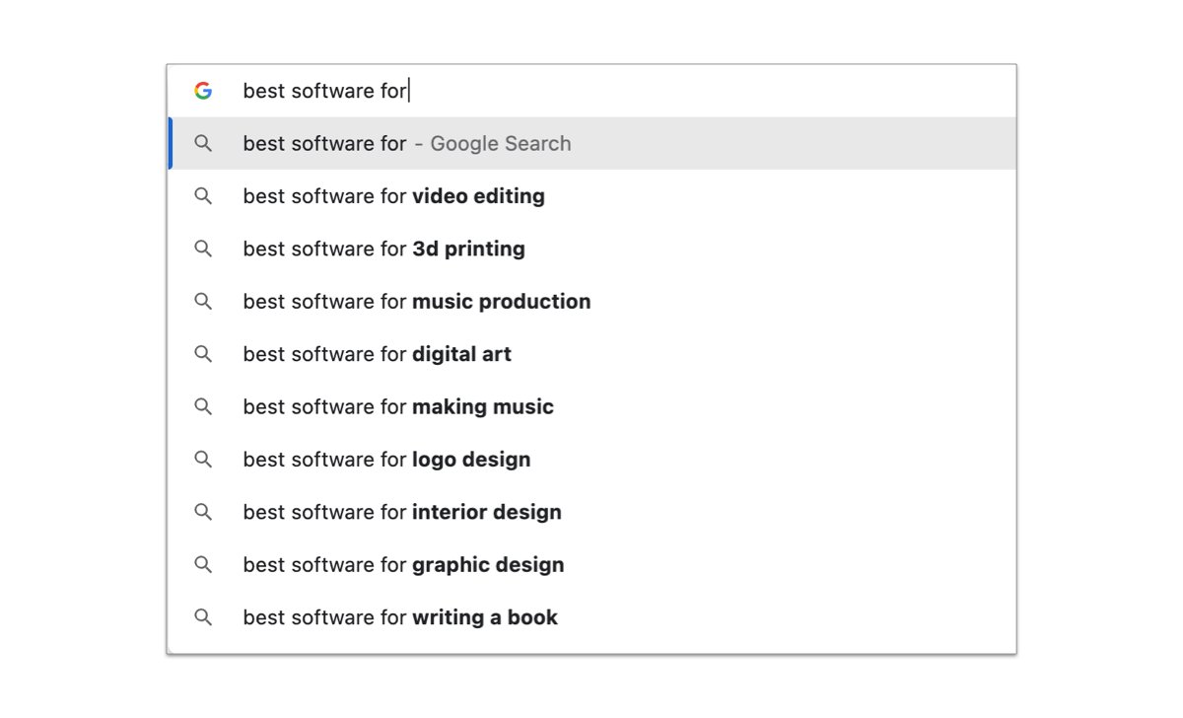Viewport: 1183px width, 718px height.
Task: Click search icon next to 'digital art'
Action: (x=203, y=354)
